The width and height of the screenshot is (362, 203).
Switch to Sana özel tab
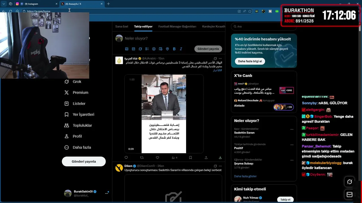(x=122, y=27)
